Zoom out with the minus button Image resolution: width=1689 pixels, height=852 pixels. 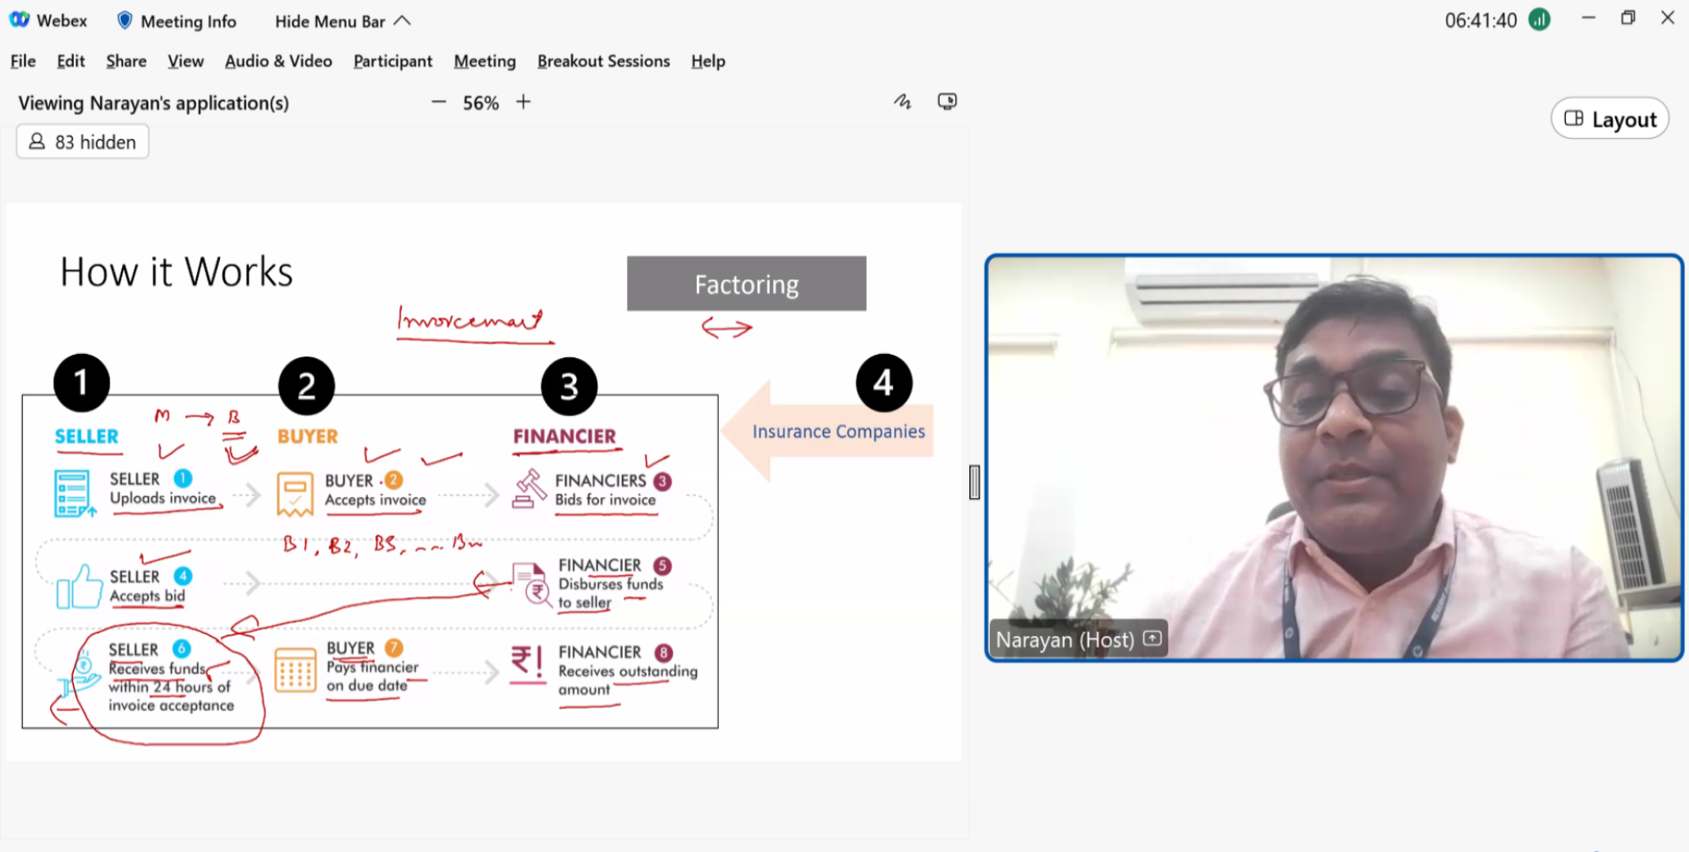pyautogui.click(x=438, y=102)
